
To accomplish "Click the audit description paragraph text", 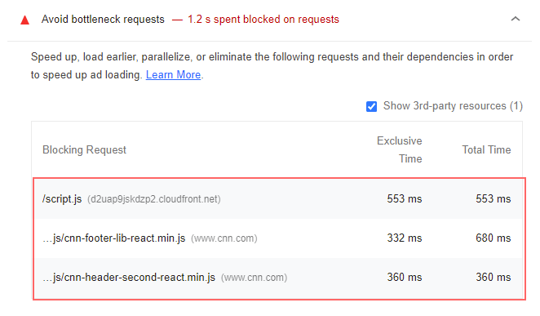I will tap(272, 66).
